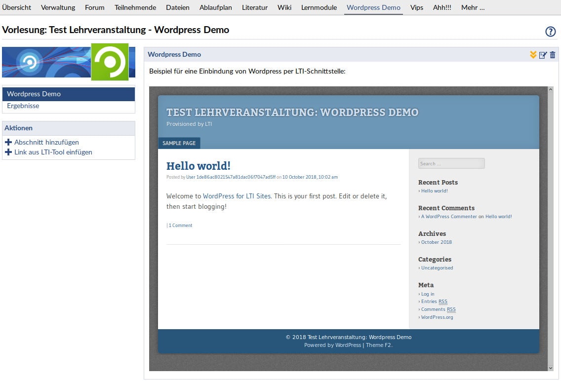Click the plus icon beside Link aus LTI-Tool einfügen

8,152
